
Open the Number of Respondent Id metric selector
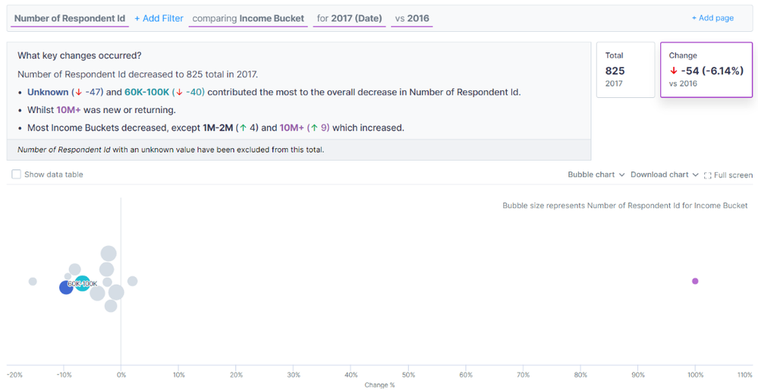point(70,19)
